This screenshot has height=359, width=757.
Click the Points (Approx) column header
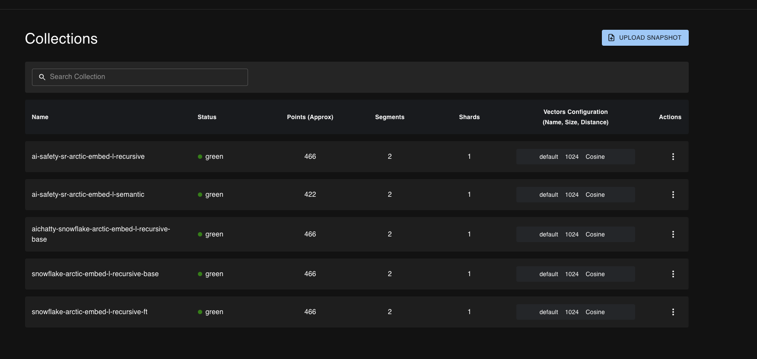(x=310, y=117)
